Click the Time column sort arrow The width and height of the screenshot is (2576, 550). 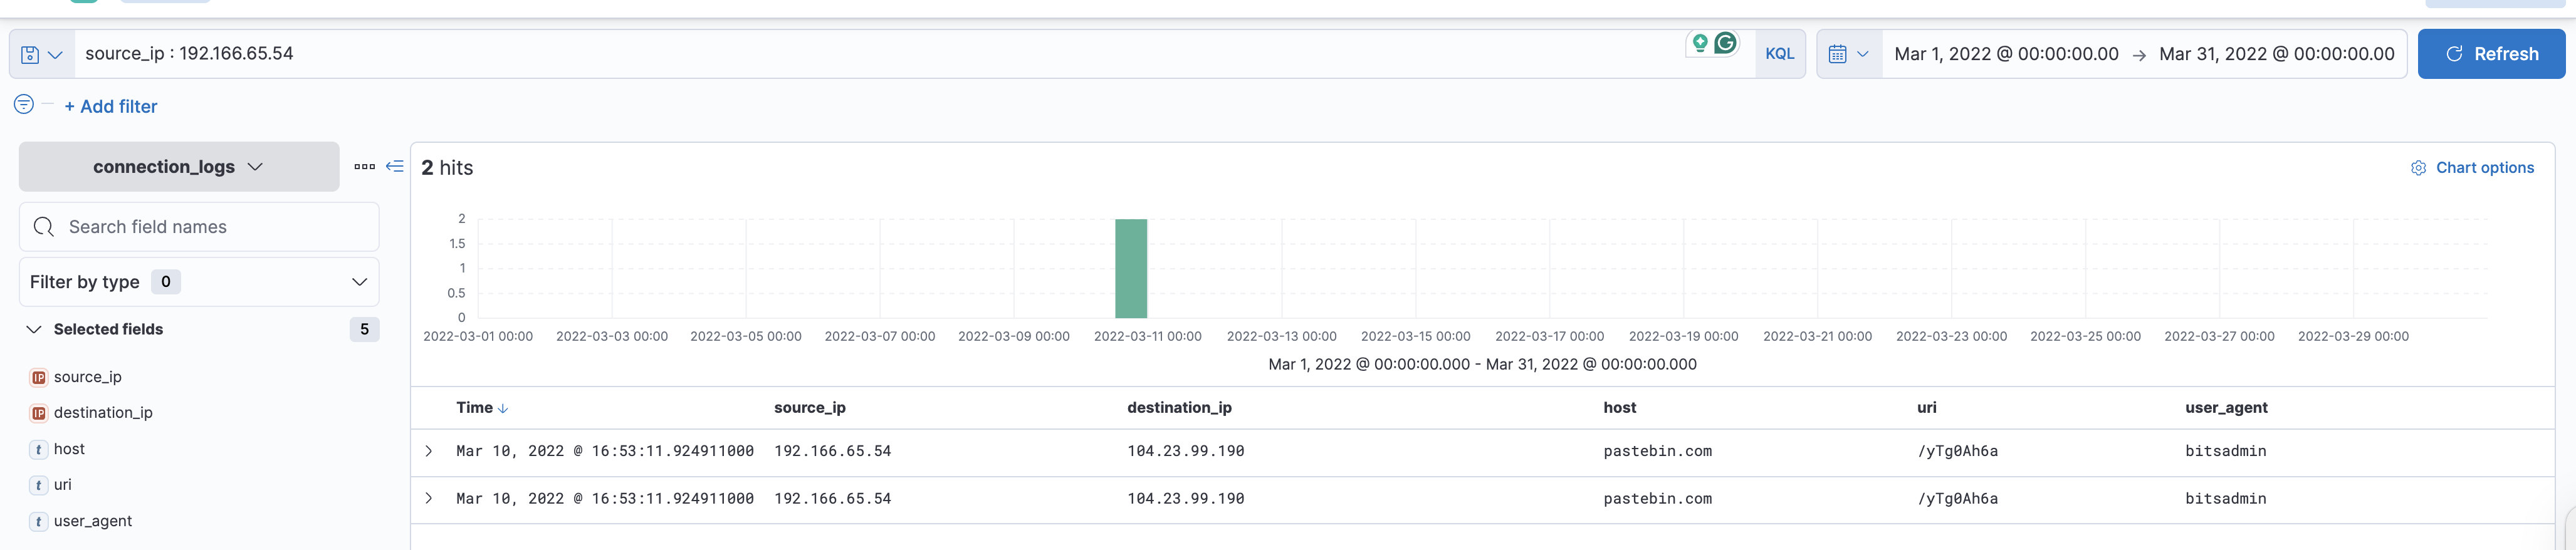coord(503,408)
